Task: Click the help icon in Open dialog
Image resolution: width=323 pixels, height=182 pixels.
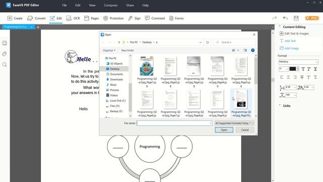Action: 253,51
